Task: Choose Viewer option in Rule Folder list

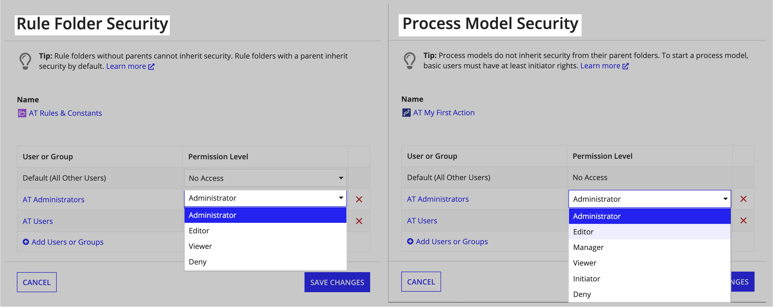Action: tap(265, 246)
